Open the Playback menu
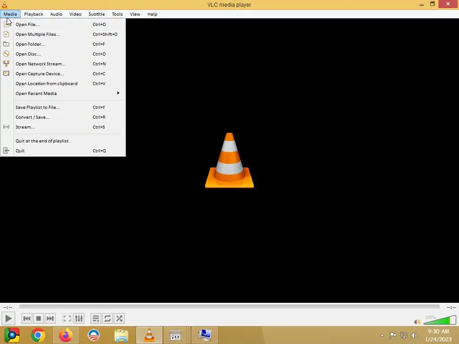Viewport: 459px width, 344px height. tap(34, 14)
